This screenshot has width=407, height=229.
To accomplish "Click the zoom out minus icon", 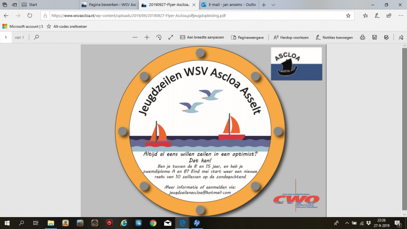I will (135, 37).
